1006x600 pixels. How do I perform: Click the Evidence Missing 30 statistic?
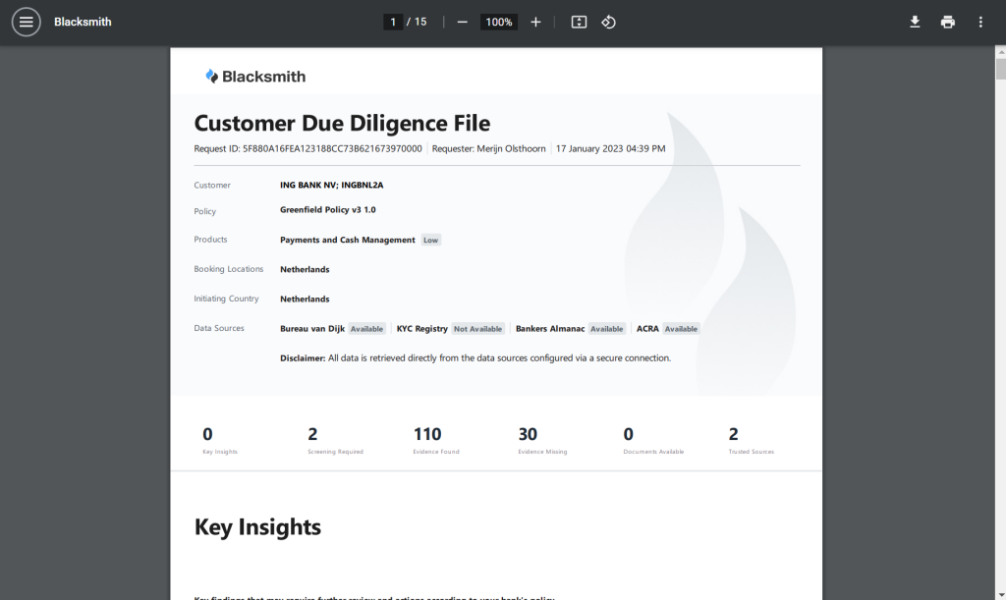pyautogui.click(x=528, y=434)
